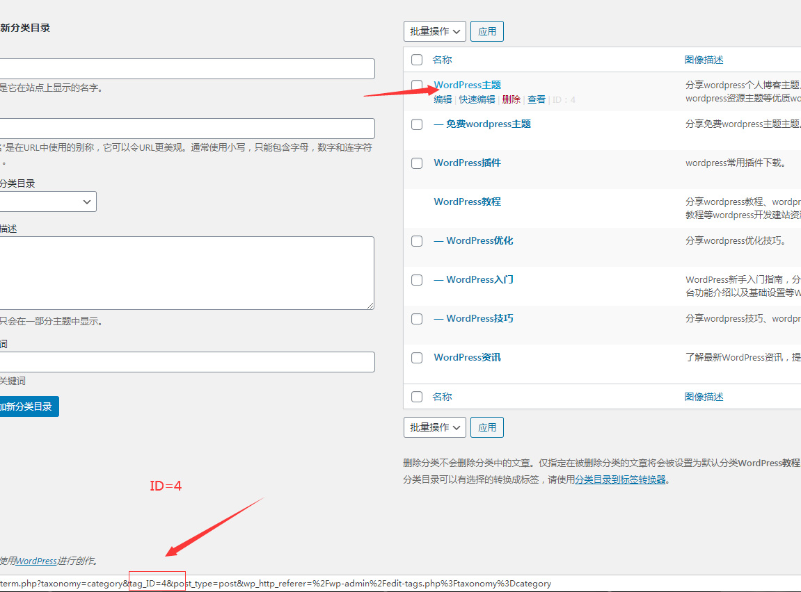
Task: Open the top 批量操作 dropdown
Action: tap(434, 31)
